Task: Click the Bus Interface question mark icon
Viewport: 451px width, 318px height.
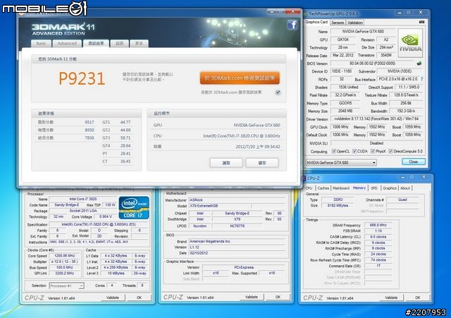Action: coord(421,79)
